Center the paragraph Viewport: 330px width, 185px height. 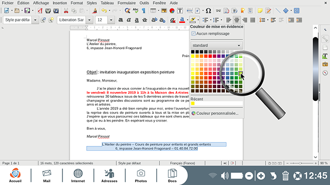(x=237, y=20)
